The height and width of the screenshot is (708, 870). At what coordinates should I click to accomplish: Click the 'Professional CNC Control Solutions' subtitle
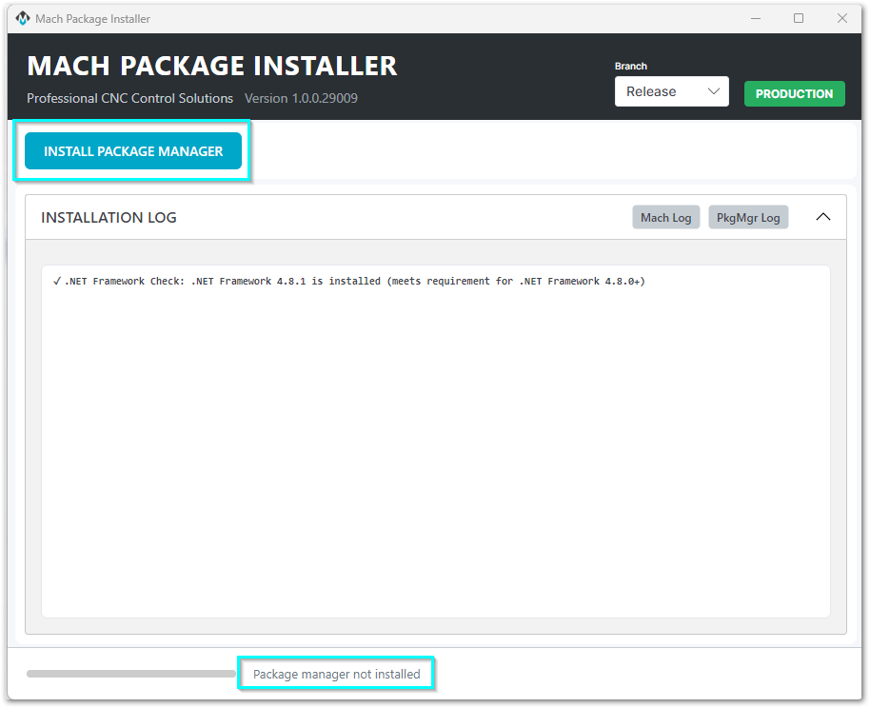(x=129, y=98)
